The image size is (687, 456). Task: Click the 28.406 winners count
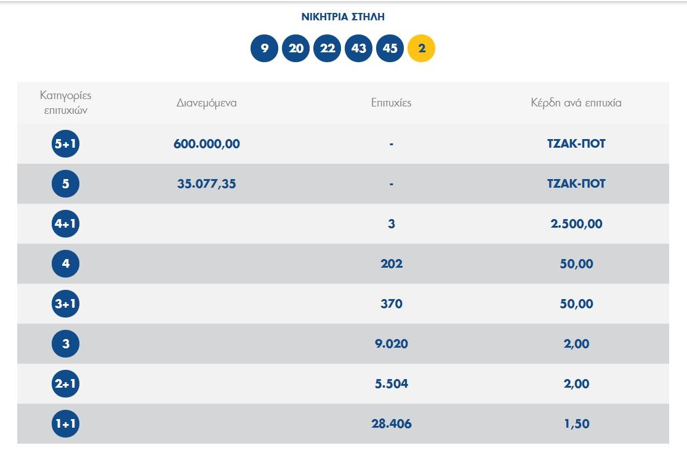[391, 424]
